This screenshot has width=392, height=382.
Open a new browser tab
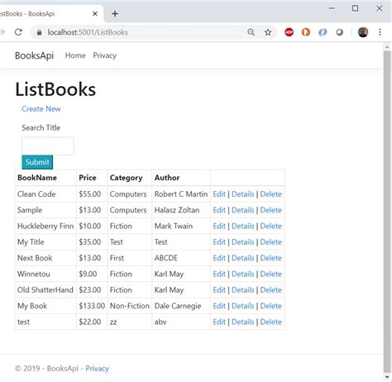click(115, 13)
